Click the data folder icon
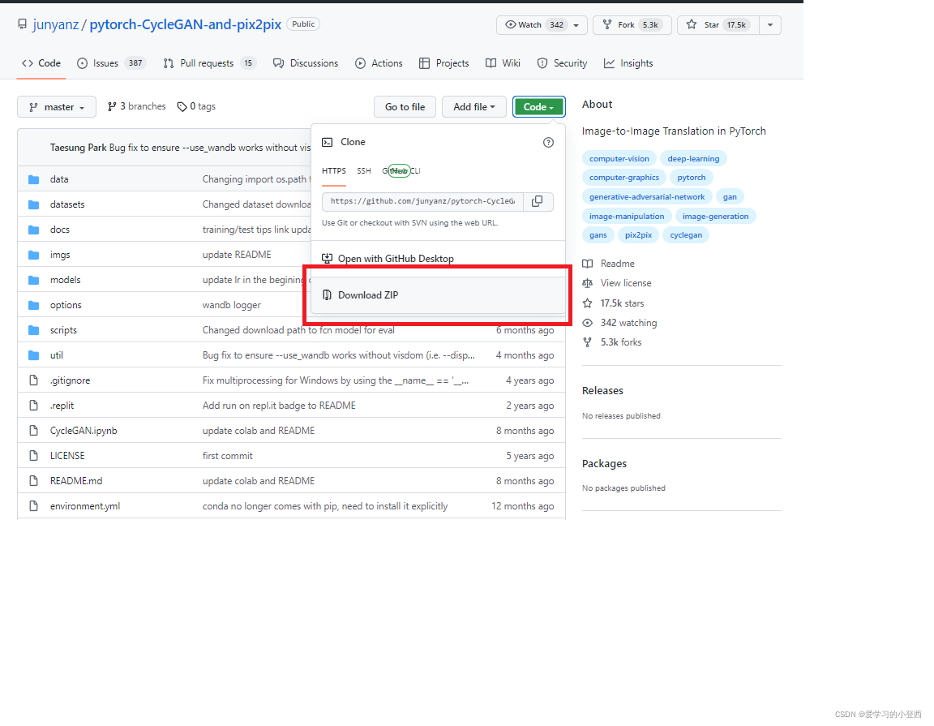This screenshot has height=726, width=934. [x=34, y=179]
